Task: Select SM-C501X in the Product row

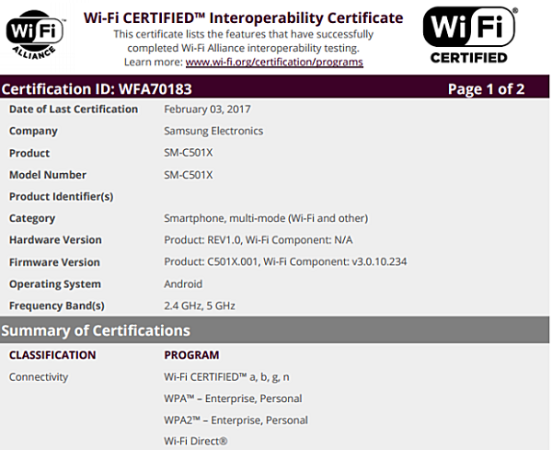Action: (x=189, y=153)
